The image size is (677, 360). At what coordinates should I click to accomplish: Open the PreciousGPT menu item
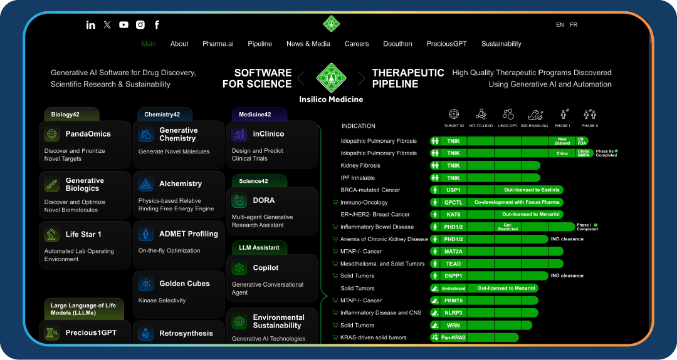tap(447, 44)
